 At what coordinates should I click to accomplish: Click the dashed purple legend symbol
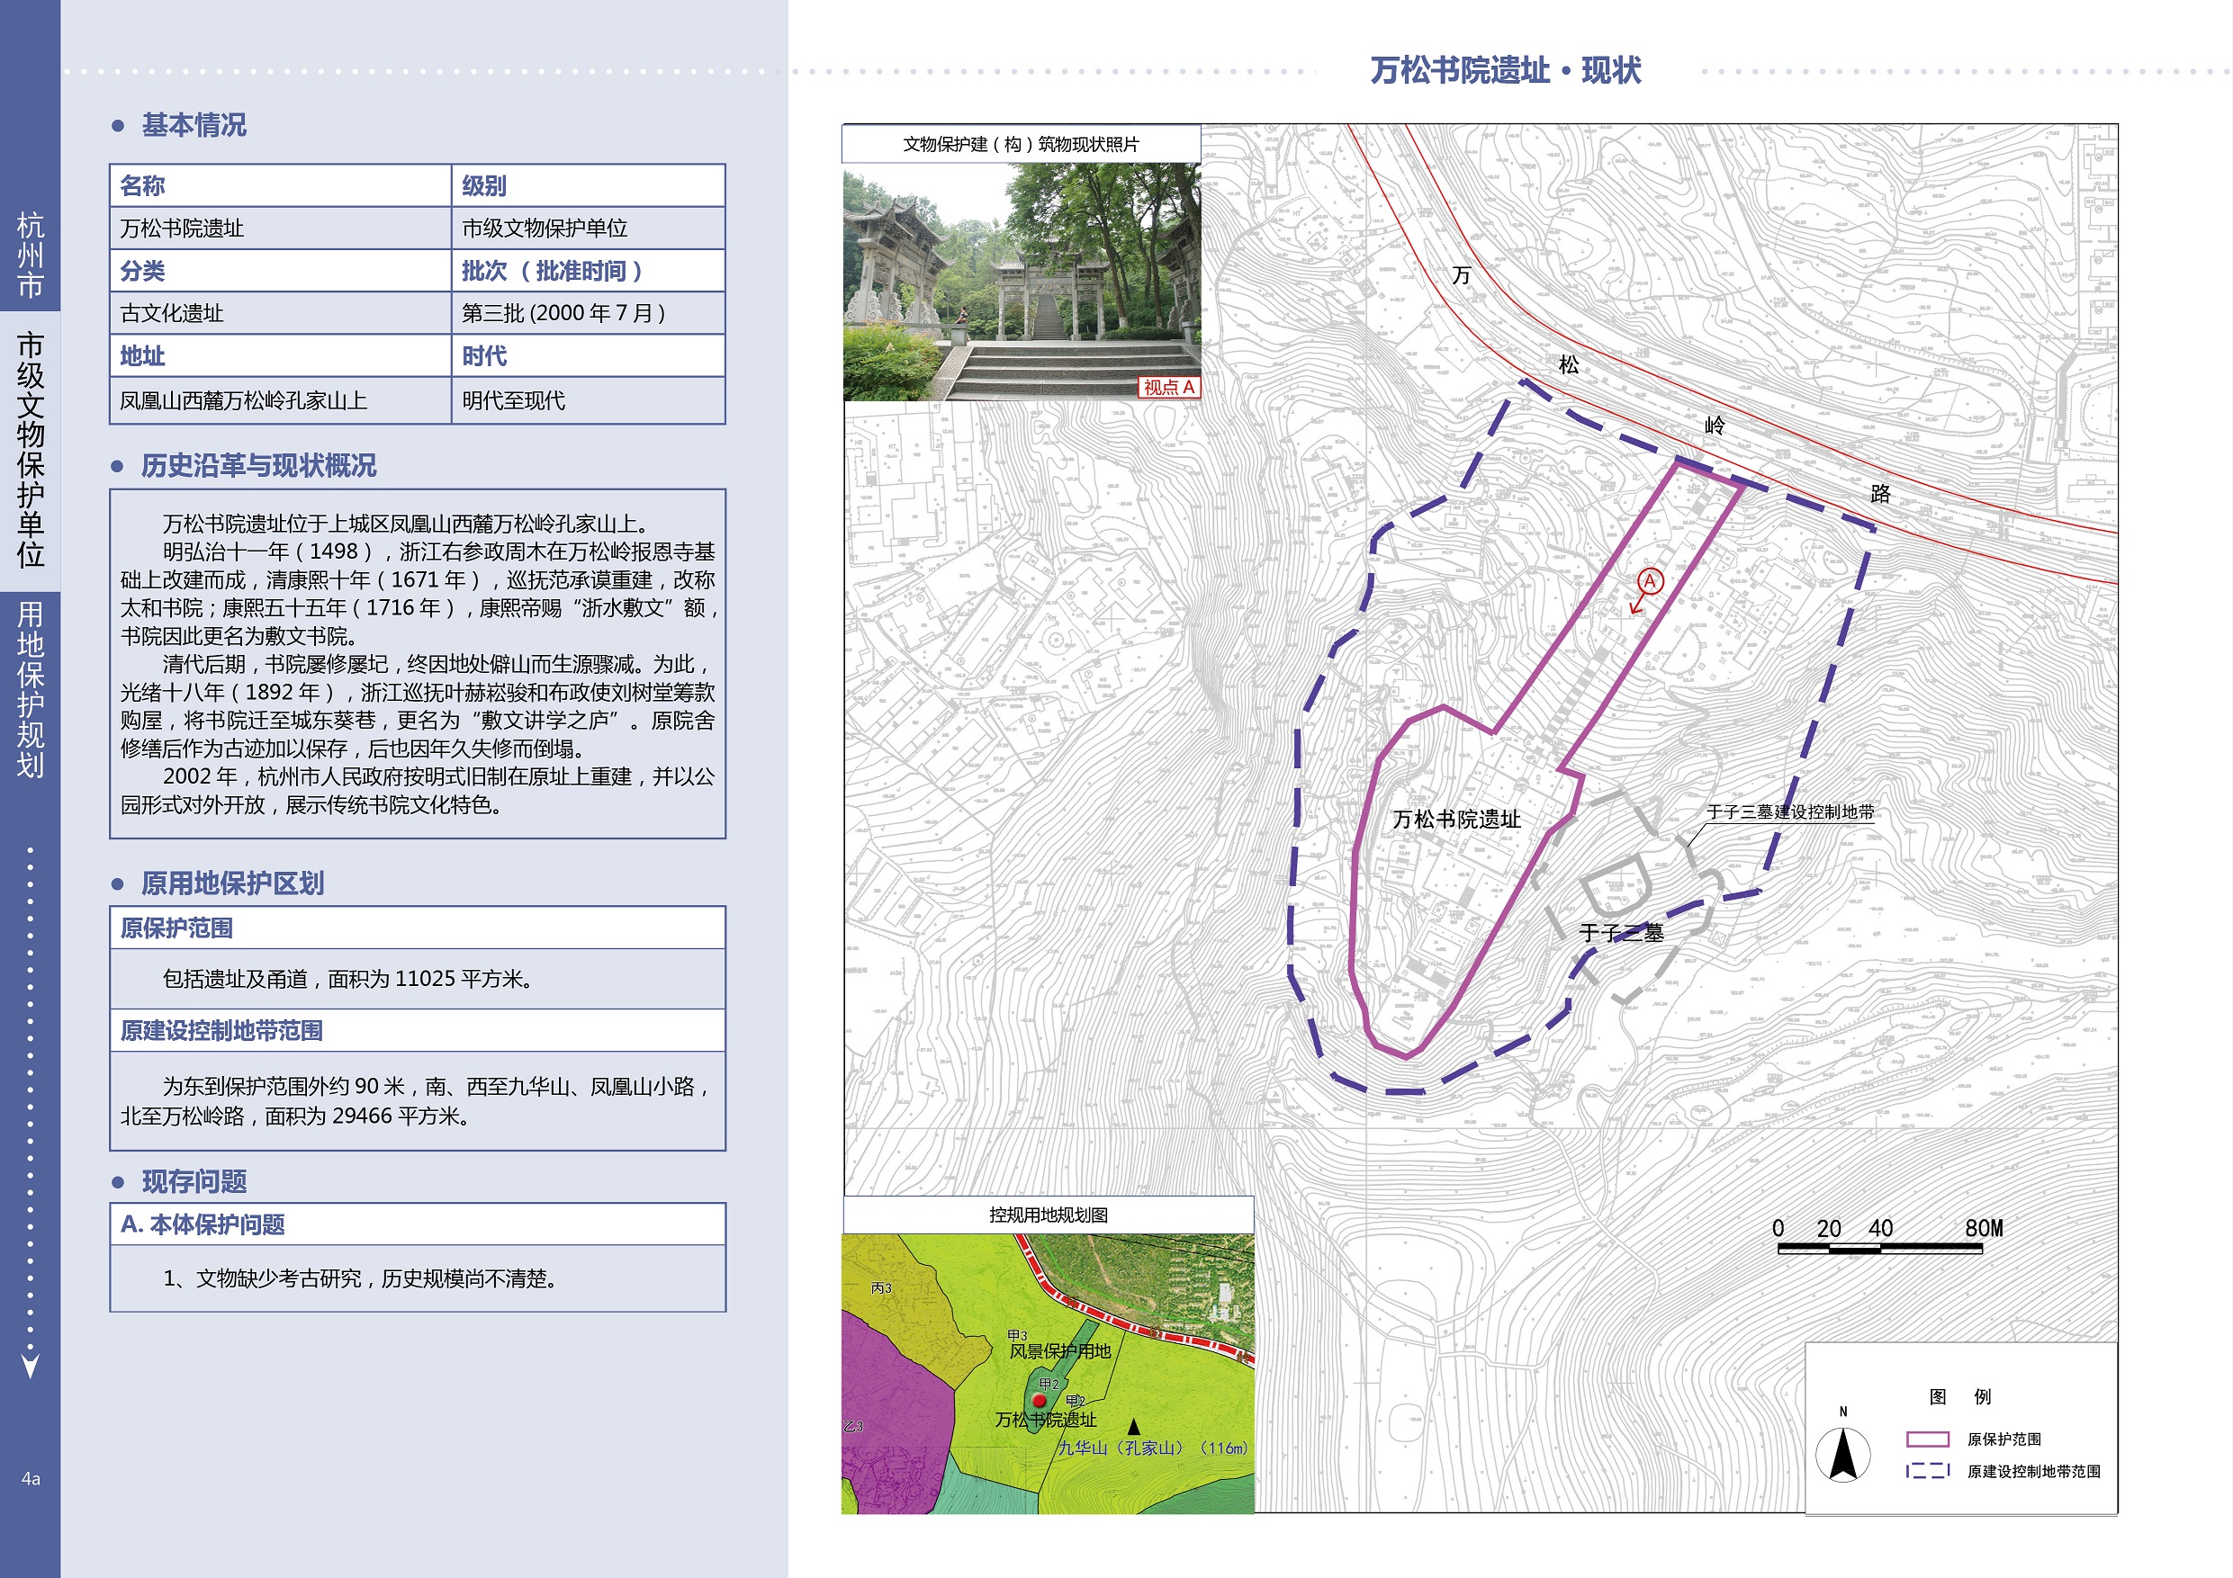[x=1928, y=1471]
